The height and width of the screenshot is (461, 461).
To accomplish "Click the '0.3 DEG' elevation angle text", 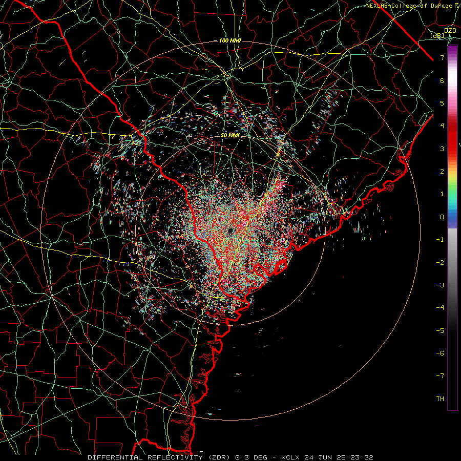I will [x=252, y=457].
